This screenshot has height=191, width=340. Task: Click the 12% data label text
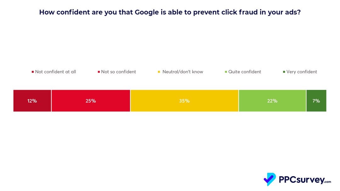pyautogui.click(x=32, y=101)
